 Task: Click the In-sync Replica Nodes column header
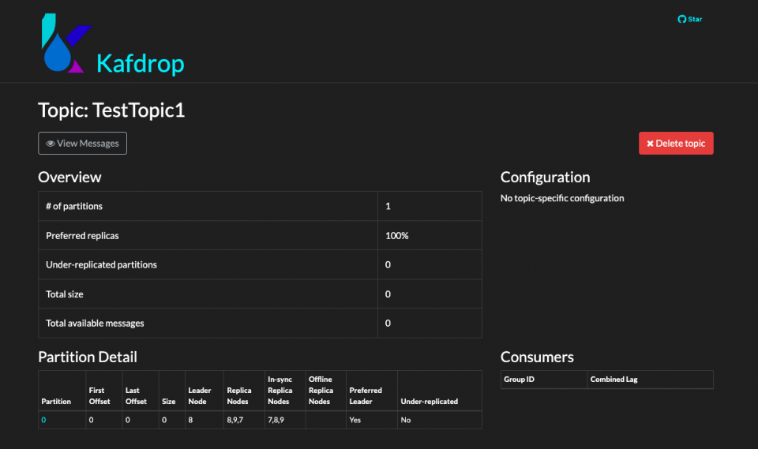point(280,391)
